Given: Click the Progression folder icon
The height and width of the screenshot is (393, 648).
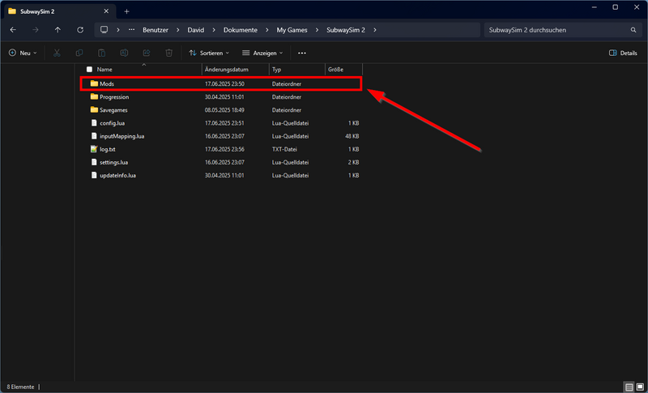Looking at the screenshot, I should coord(94,97).
